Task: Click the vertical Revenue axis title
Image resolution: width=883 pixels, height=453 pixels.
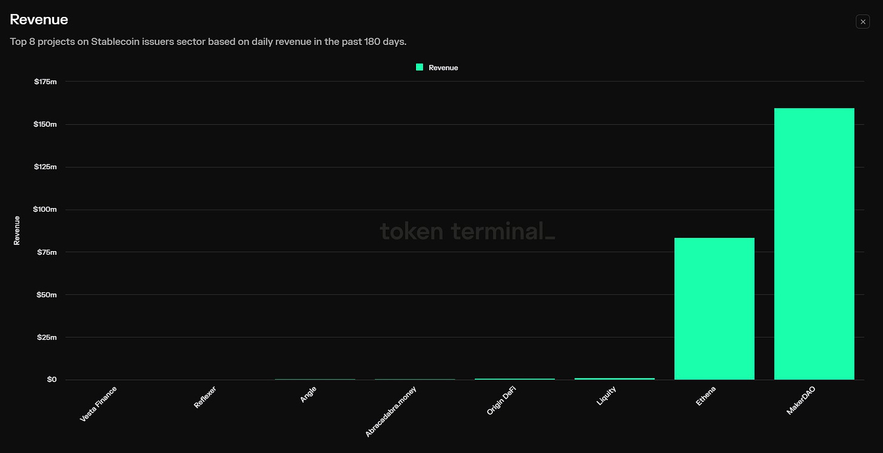Action: point(16,230)
